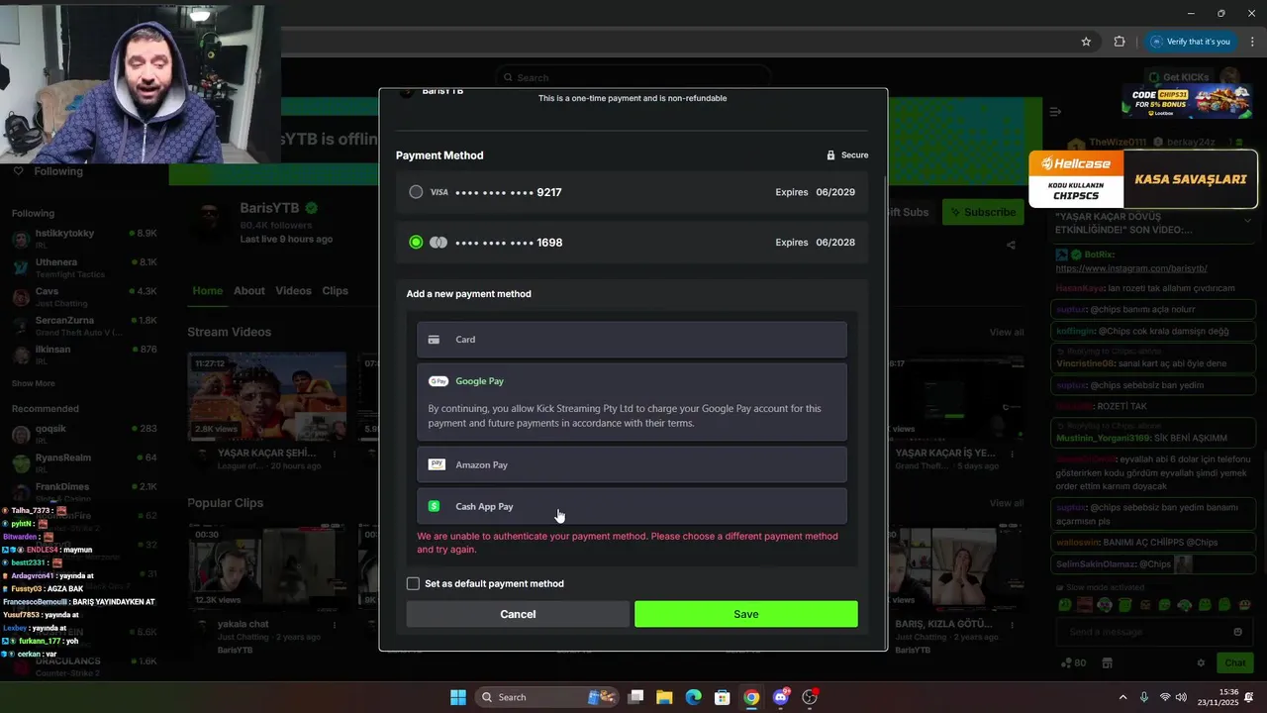This screenshot has height=713, width=1267.
Task: Open channel points showing 80
Action: 1073,662
